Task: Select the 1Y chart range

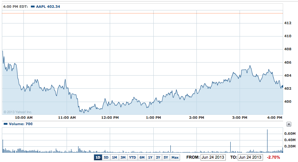Action: pos(150,158)
